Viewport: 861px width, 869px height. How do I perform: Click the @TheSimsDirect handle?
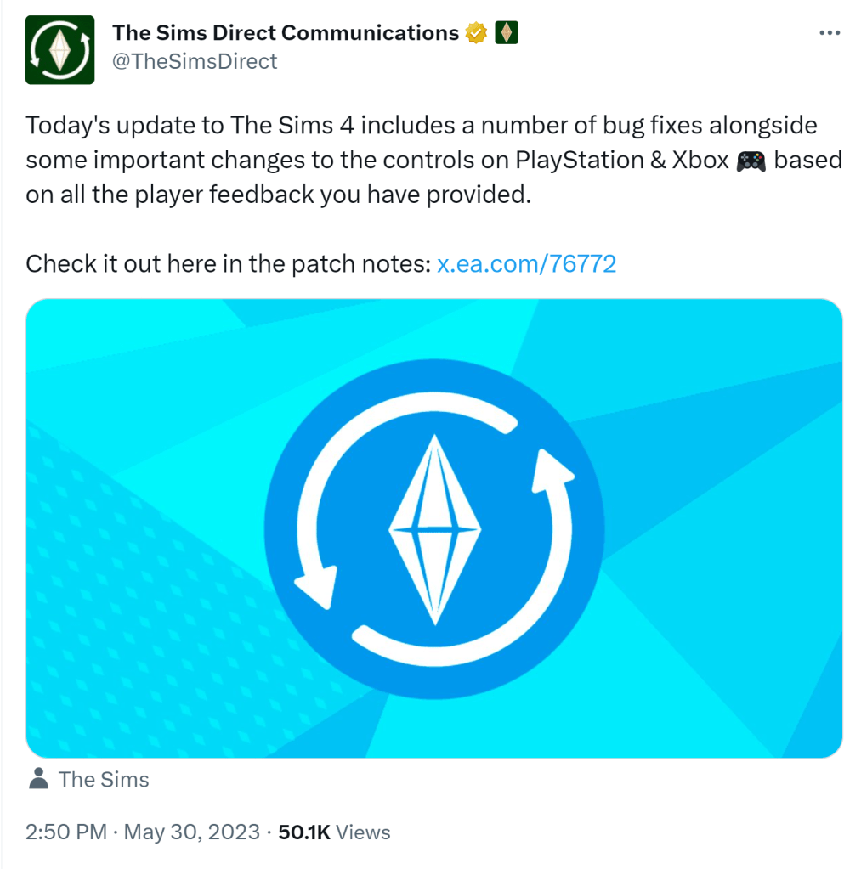click(195, 61)
